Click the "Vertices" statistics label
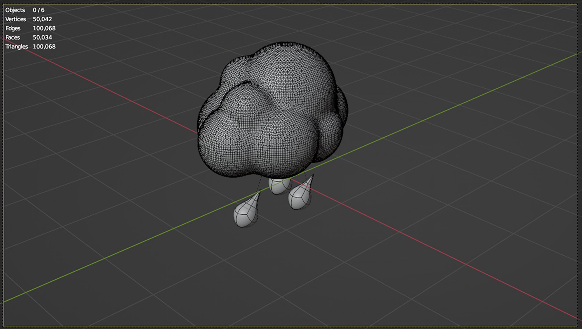This screenshot has height=329, width=582. tap(16, 19)
